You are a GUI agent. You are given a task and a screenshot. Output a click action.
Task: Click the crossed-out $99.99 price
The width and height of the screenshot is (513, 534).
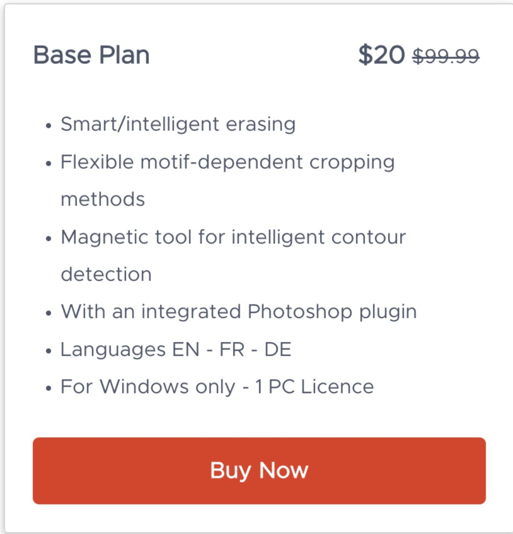click(446, 56)
